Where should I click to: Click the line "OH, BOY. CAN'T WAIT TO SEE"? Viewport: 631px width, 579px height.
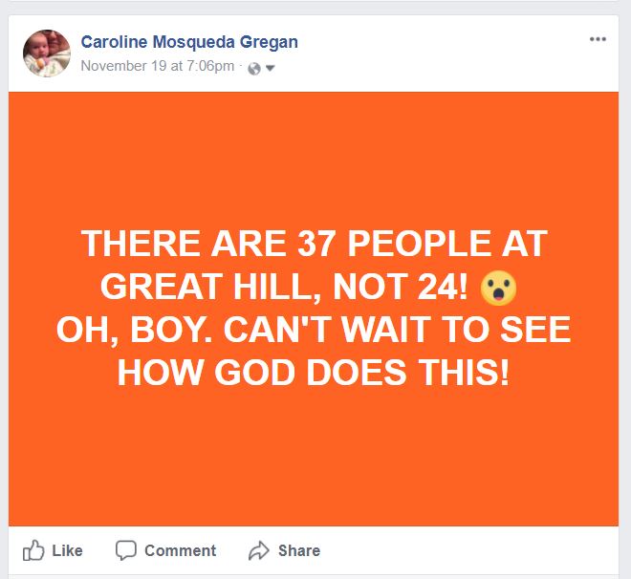click(314, 330)
